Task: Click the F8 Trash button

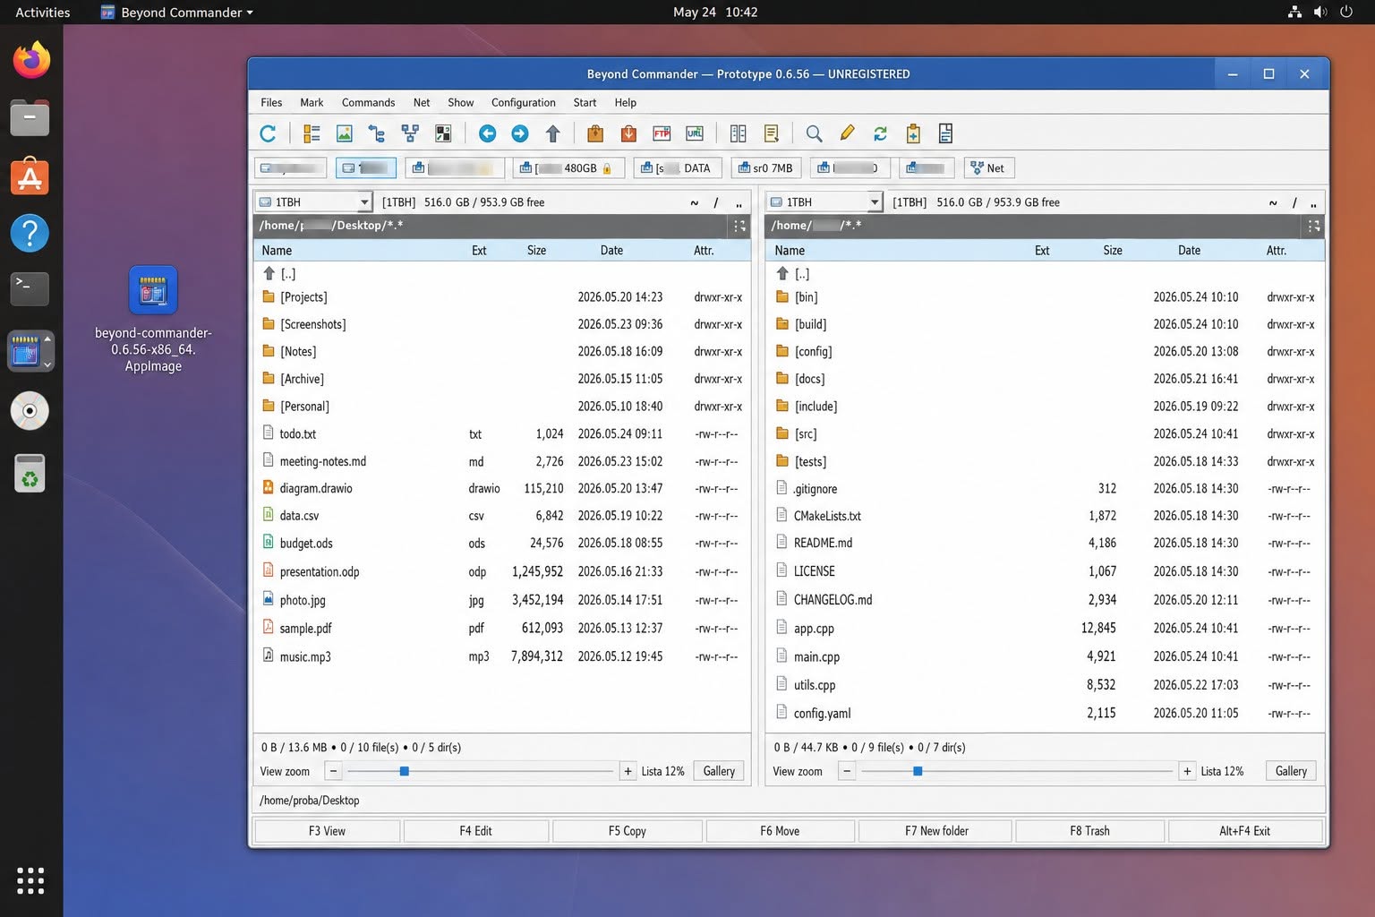Action: [x=1089, y=831]
